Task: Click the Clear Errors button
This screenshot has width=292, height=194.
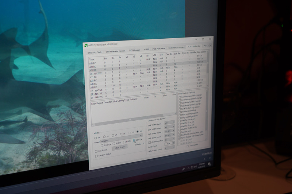Action: coord(120,147)
